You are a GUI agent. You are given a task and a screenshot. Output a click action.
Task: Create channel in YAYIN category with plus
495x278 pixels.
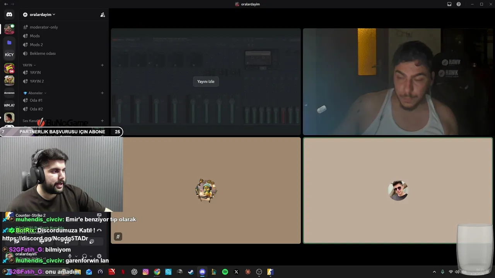tap(102, 65)
